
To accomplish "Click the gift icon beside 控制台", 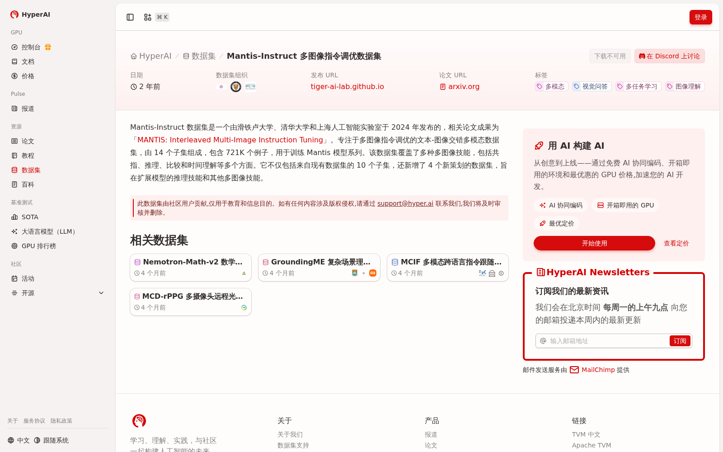I will point(48,47).
